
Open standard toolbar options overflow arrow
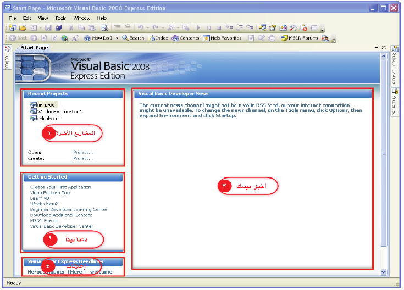(322, 30)
